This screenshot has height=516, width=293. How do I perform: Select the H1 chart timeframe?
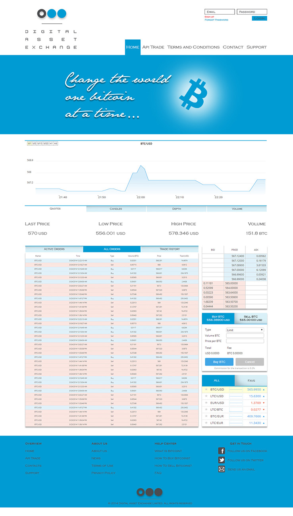pos(51,143)
